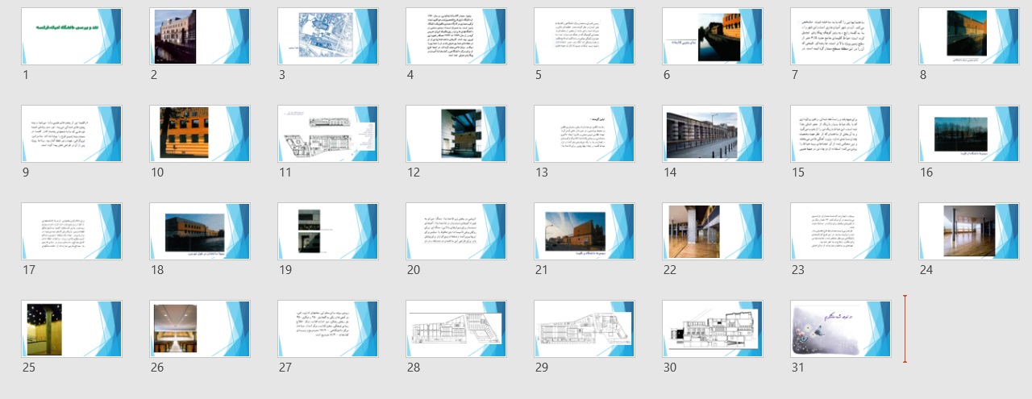Click slide 21 building under blue sky

pos(585,231)
